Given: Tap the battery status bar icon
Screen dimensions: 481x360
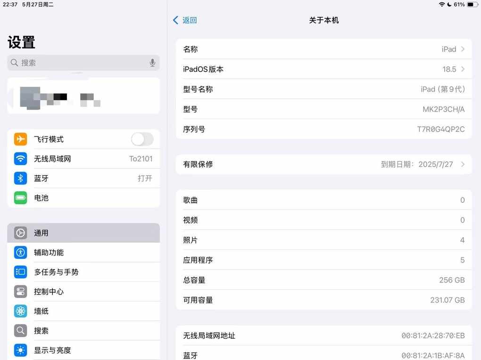Looking at the screenshot, I should (473, 4).
